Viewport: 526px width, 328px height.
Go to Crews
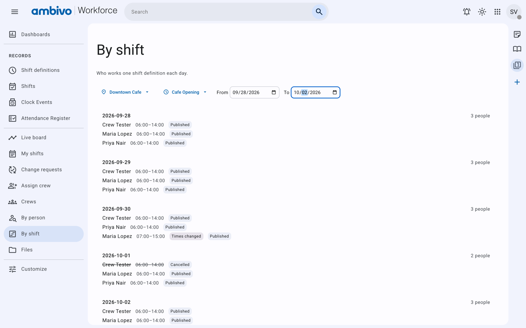coord(44,202)
